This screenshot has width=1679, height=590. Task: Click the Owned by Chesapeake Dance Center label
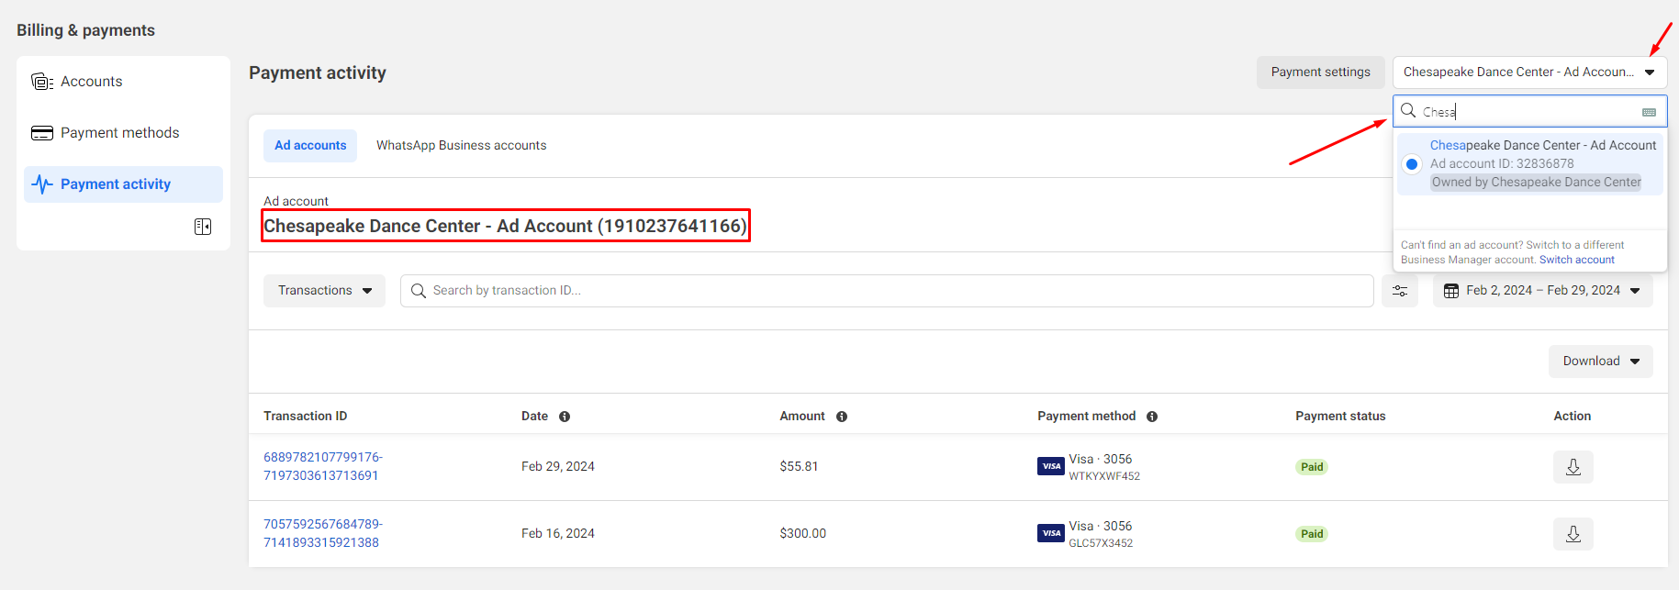click(1536, 183)
